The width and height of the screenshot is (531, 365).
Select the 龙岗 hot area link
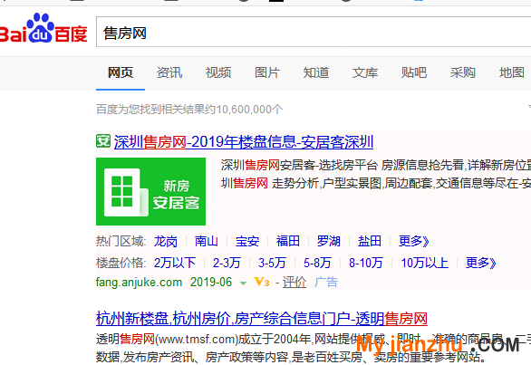pyautogui.click(x=166, y=242)
